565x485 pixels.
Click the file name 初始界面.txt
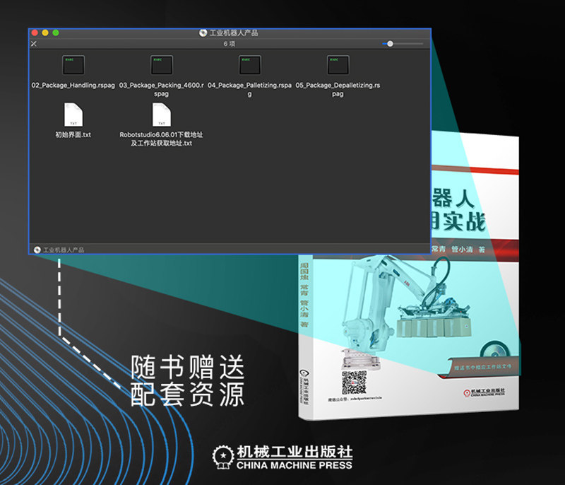pyautogui.click(x=73, y=135)
